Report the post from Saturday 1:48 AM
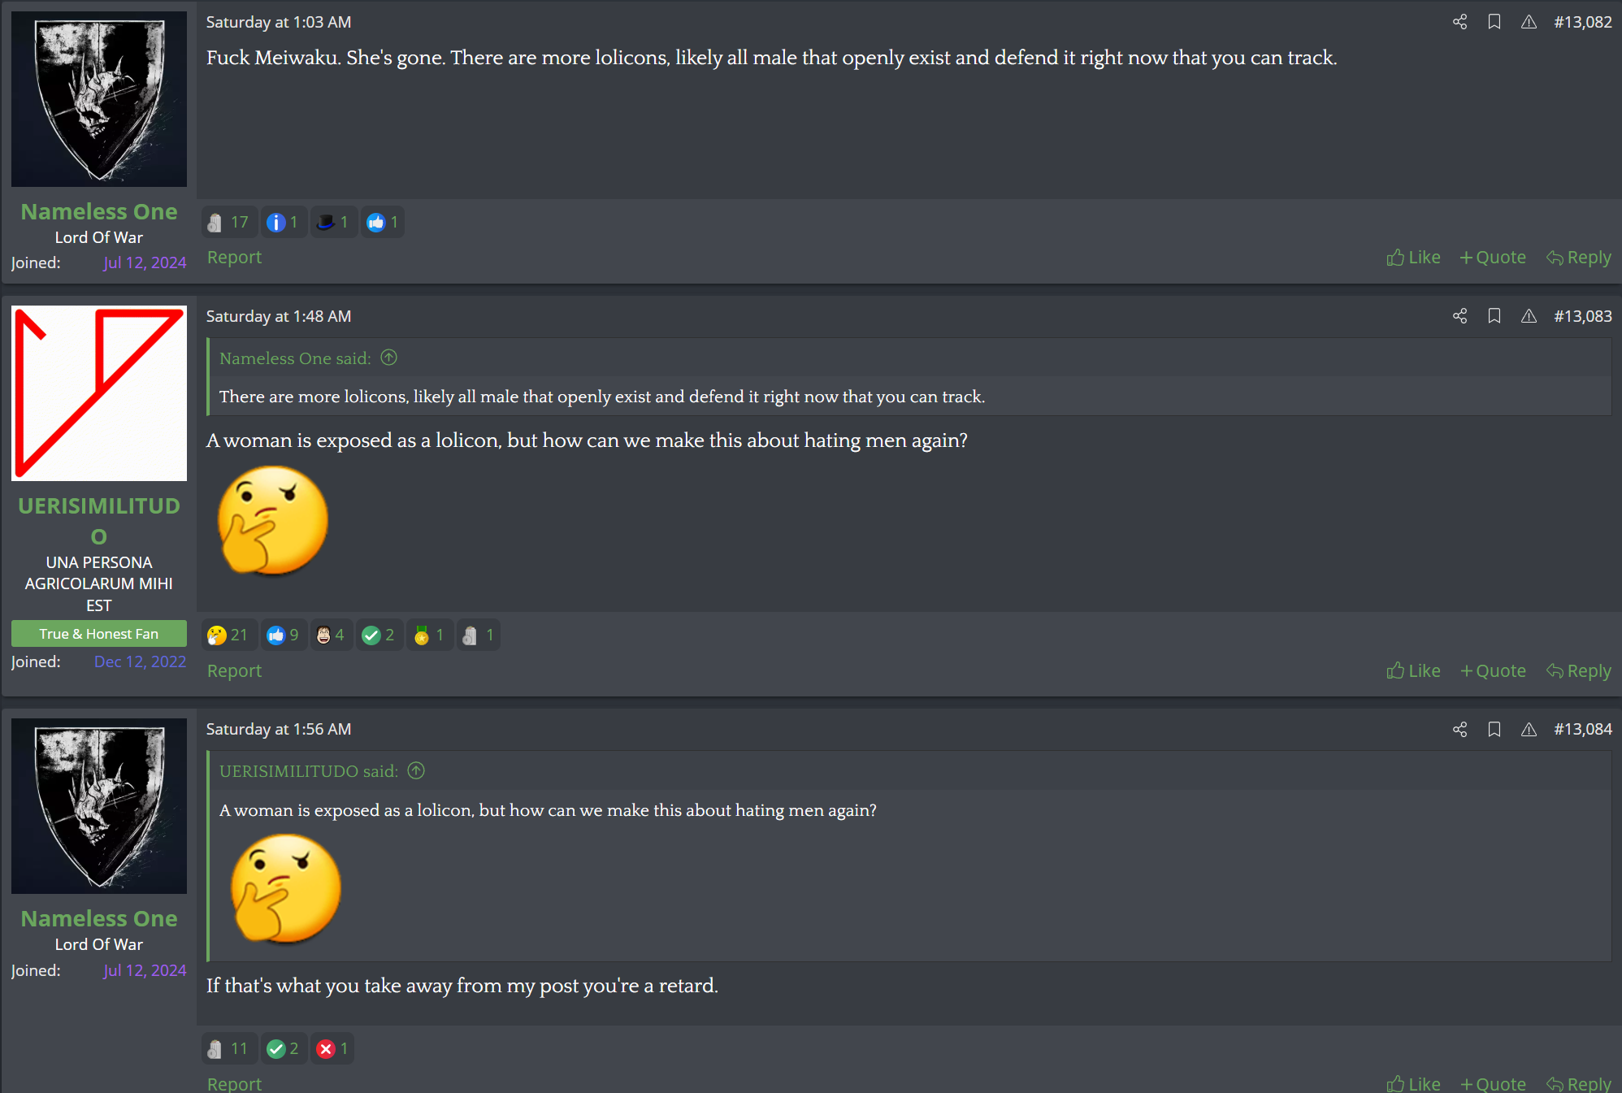Image resolution: width=1622 pixels, height=1093 pixels. (x=234, y=670)
